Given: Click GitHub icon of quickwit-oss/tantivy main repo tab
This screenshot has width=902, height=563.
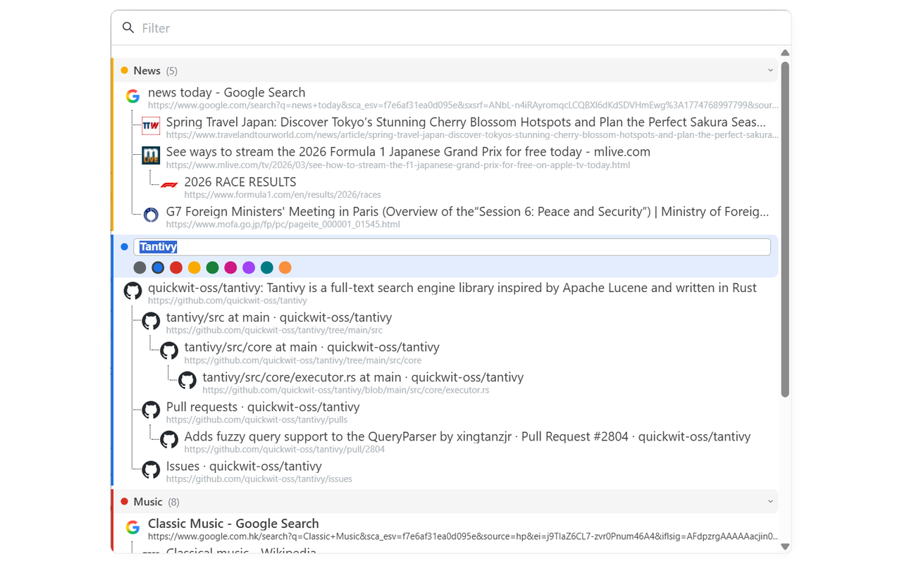Looking at the screenshot, I should (x=132, y=291).
